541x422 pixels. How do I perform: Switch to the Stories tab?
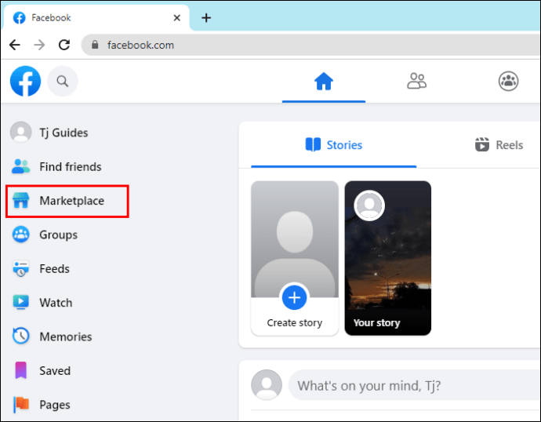334,145
